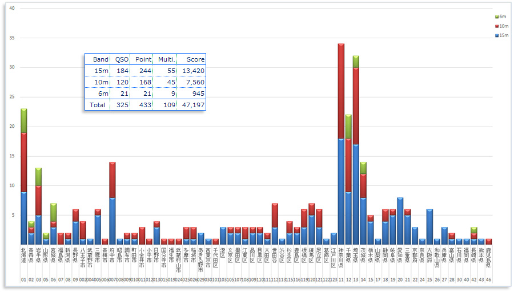Click the red 10m segment for 神奈川県
Screen dimensions: 514x292
pos(341,91)
